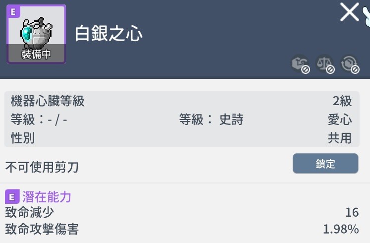Image resolution: width=370 pixels, height=243 pixels.
Task: Click the untradeable box icon in header
Action: tap(300, 64)
